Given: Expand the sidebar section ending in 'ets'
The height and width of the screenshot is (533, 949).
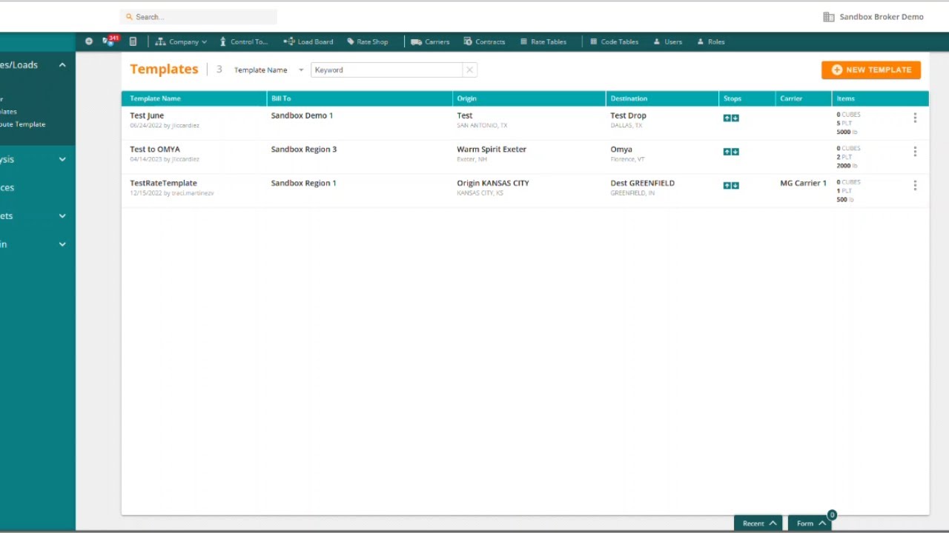Looking at the screenshot, I should click(x=62, y=216).
